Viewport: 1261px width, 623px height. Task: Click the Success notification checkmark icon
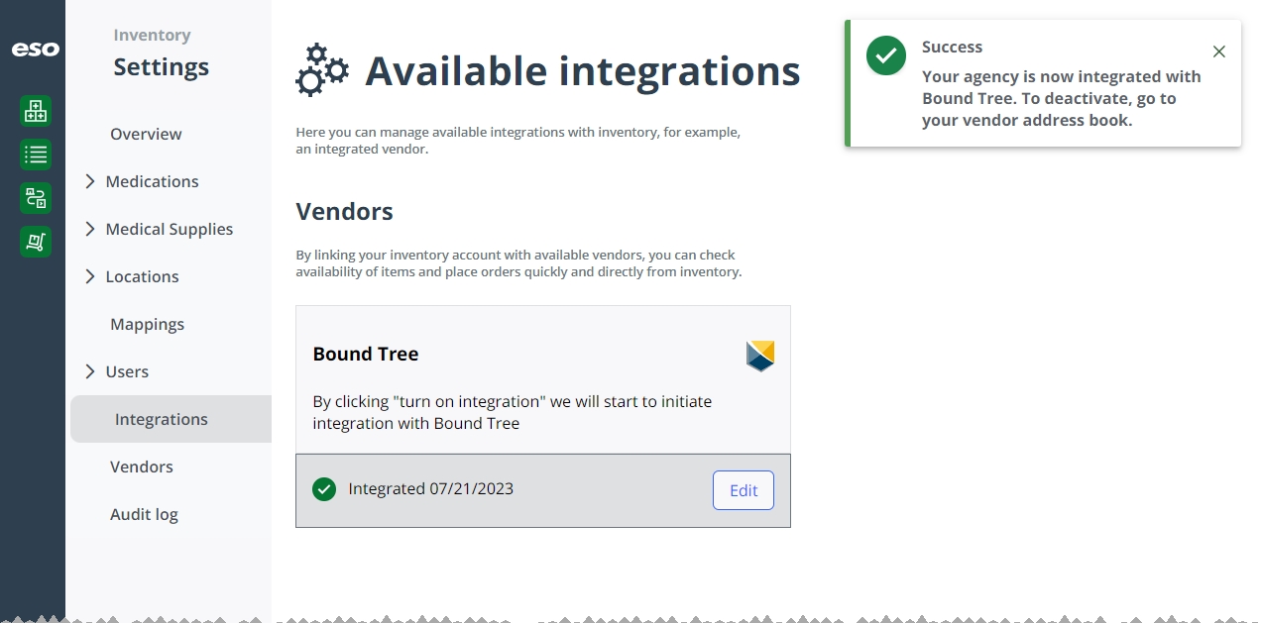[886, 54]
